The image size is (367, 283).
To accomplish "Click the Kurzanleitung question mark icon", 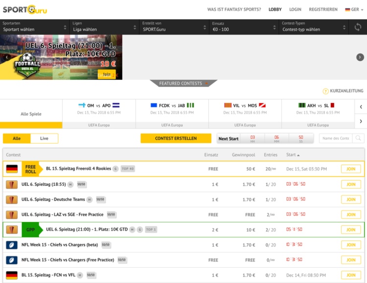I will pyautogui.click(x=325, y=91).
